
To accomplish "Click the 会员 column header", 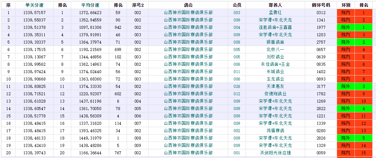I will click(x=237, y=5).
